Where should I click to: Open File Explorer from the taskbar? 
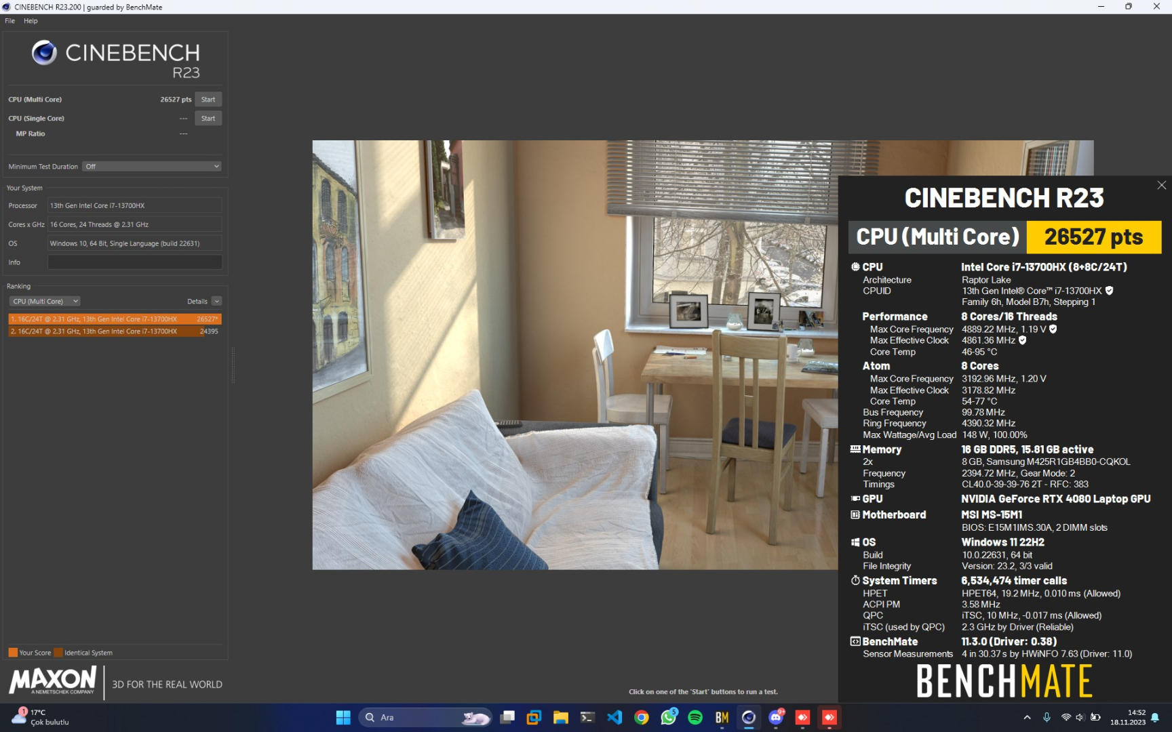tap(560, 717)
